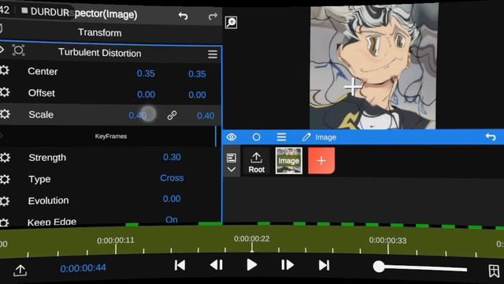Click the timeline zoom slider handle
This screenshot has width=504, height=284.
[379, 267]
